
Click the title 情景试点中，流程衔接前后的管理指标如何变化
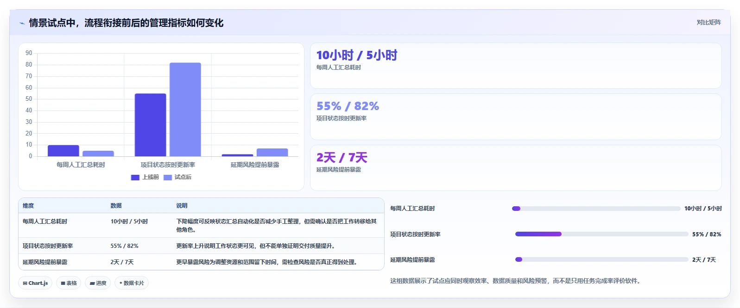pos(126,23)
